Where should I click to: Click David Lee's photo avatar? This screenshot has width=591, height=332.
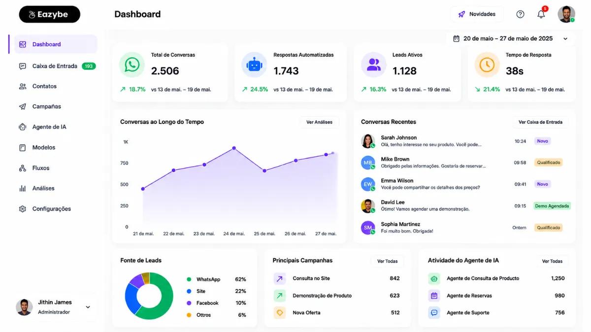point(367,206)
